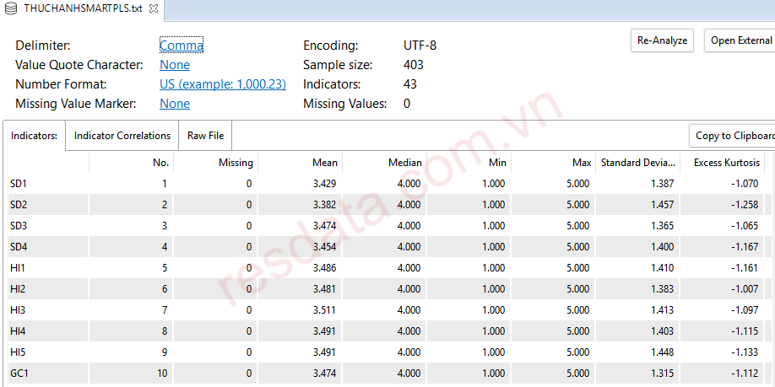The image size is (775, 387).
Task: Switch to the Indicator Correlations tab
Action: [122, 136]
